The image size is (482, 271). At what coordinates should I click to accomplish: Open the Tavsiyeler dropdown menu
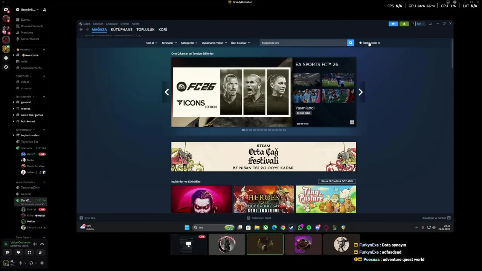tap(169, 43)
